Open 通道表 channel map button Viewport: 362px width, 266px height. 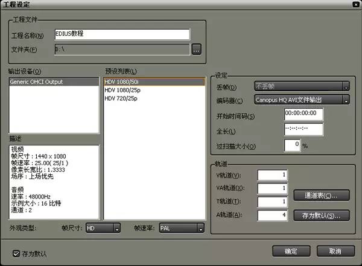(x=321, y=195)
